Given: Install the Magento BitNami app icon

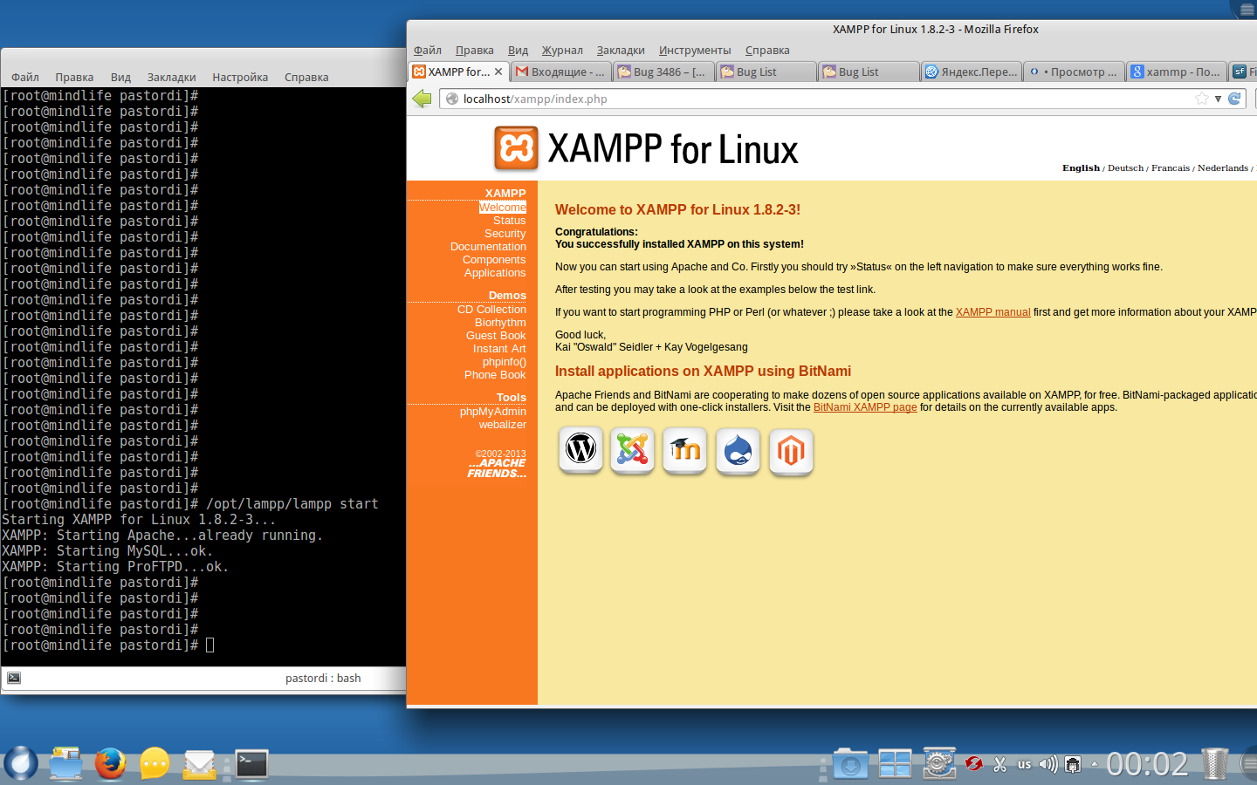Looking at the screenshot, I should 792,452.
